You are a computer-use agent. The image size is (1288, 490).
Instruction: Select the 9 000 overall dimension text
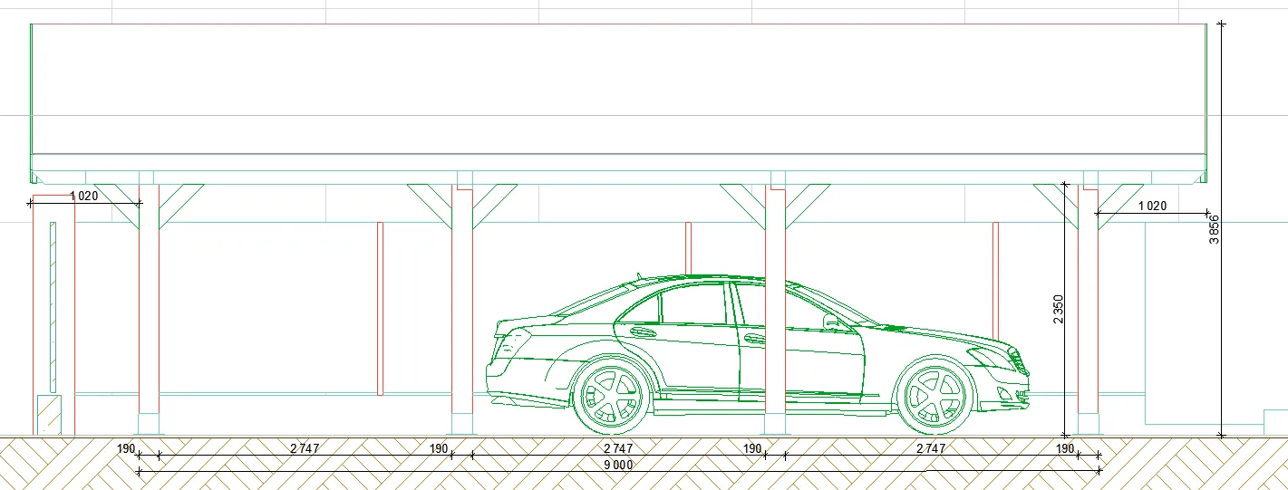618,466
